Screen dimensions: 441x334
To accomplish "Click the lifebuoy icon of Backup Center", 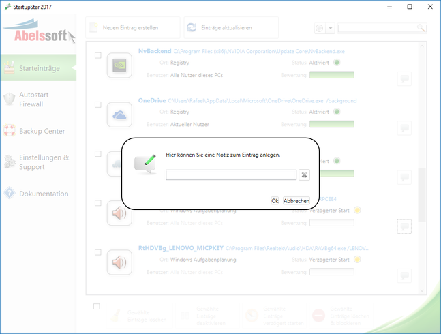I will coord(10,131).
